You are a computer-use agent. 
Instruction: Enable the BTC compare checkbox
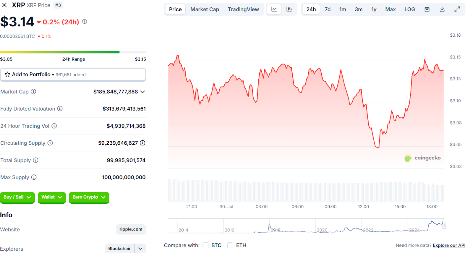(206, 245)
